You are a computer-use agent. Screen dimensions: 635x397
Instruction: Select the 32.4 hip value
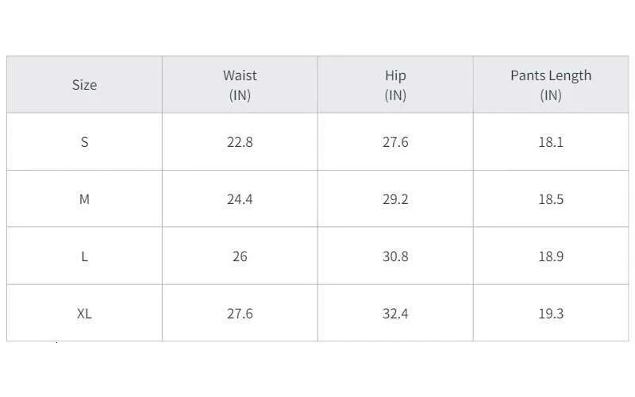pos(395,313)
